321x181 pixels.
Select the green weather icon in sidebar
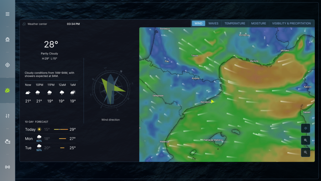(x=8, y=90)
